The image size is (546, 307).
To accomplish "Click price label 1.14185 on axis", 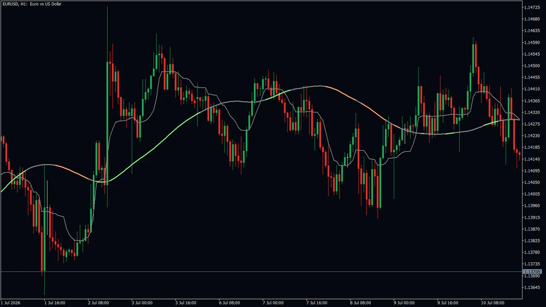I will tap(532, 148).
